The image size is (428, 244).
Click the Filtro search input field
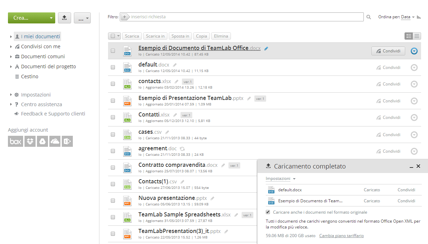click(x=242, y=17)
